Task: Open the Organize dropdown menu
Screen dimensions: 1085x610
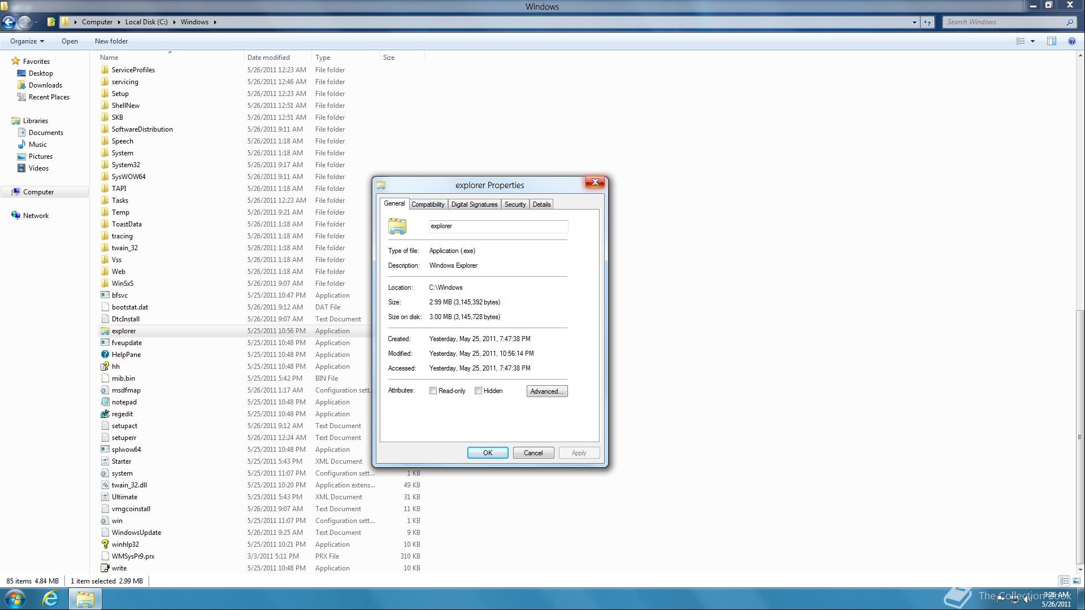Action: tap(27, 41)
